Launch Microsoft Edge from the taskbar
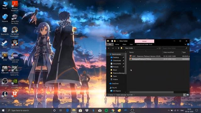 [68, 110]
